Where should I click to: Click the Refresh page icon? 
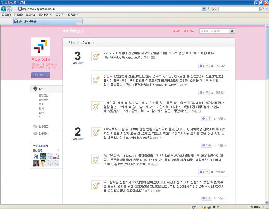pos(209,9)
